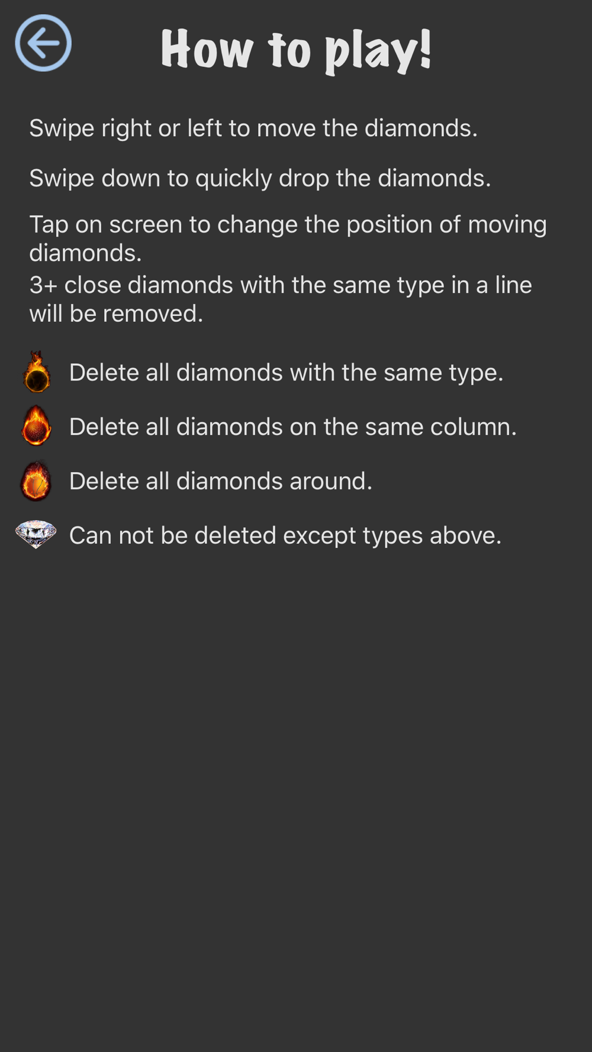Tap the black flaming bomb icon

tap(37, 372)
